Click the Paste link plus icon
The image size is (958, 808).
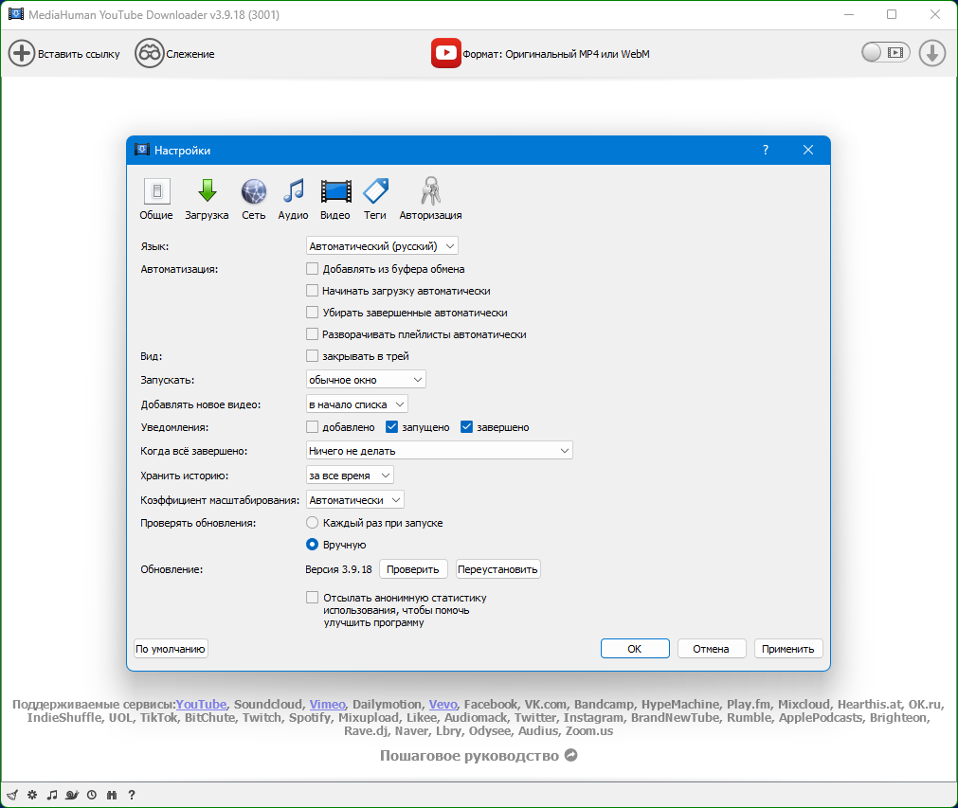(x=21, y=53)
